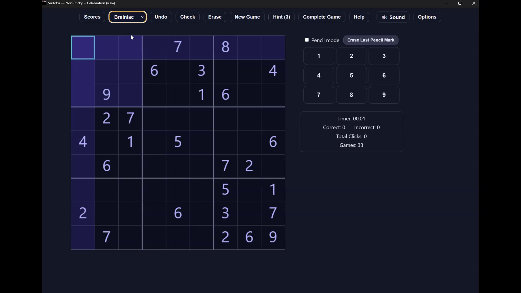Open the Options menu
Image resolution: width=521 pixels, height=293 pixels.
coord(427,17)
